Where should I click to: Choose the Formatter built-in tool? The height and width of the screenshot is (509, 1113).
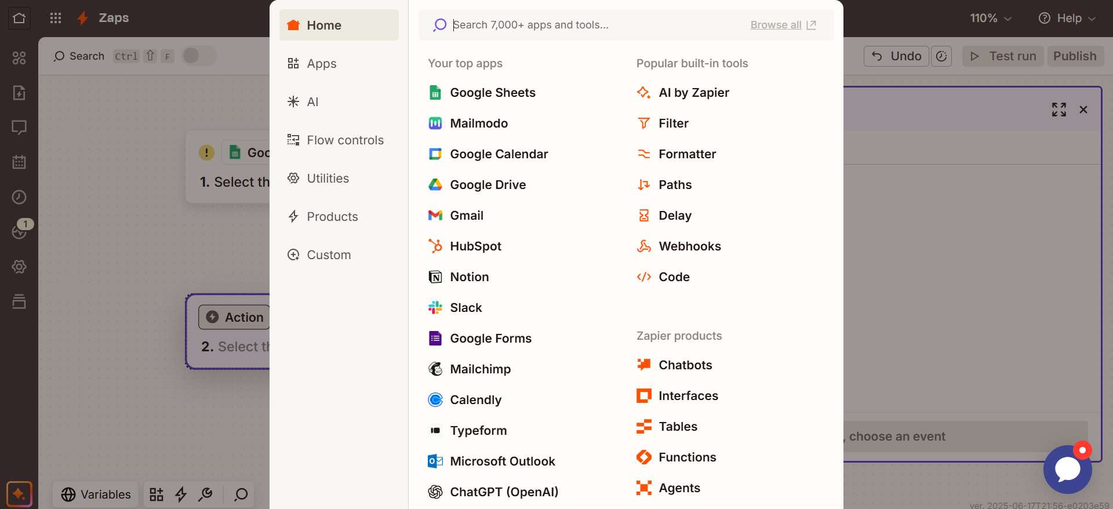pos(676,154)
